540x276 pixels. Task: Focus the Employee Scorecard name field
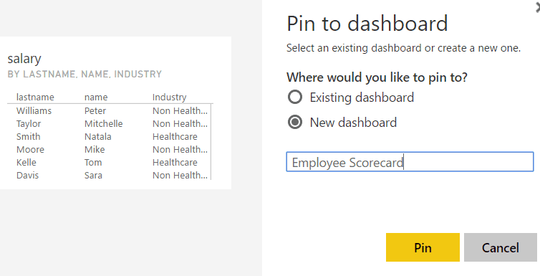point(410,162)
